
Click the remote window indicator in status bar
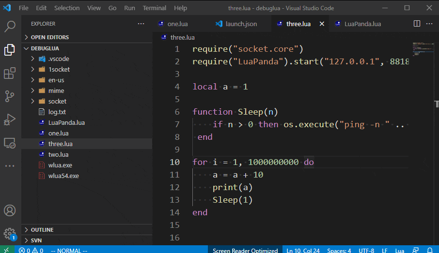click(6, 250)
